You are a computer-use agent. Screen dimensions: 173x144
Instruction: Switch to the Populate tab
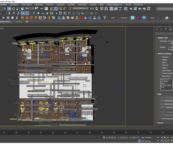(18, 22)
